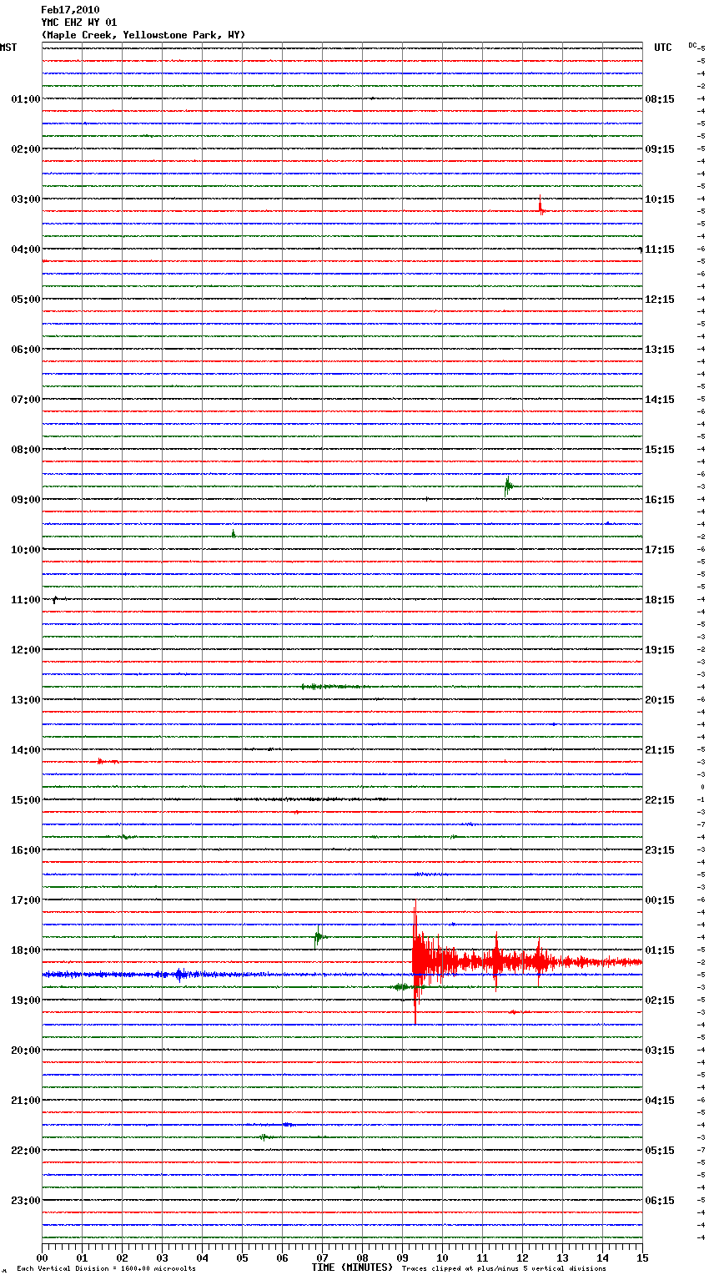Select the 22:15 UTC time label
Screen dimensions: 709x1280
[660, 800]
